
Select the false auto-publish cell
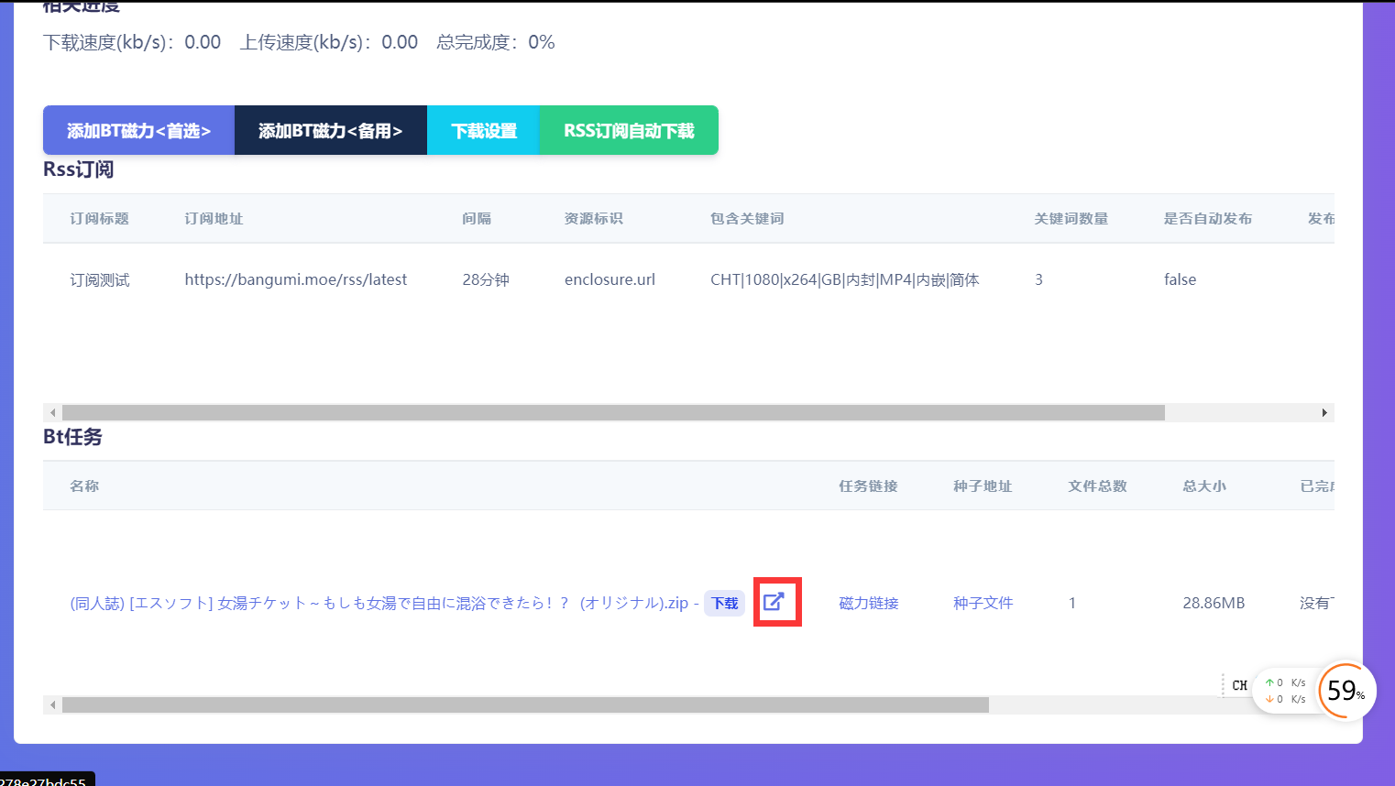pos(1180,279)
